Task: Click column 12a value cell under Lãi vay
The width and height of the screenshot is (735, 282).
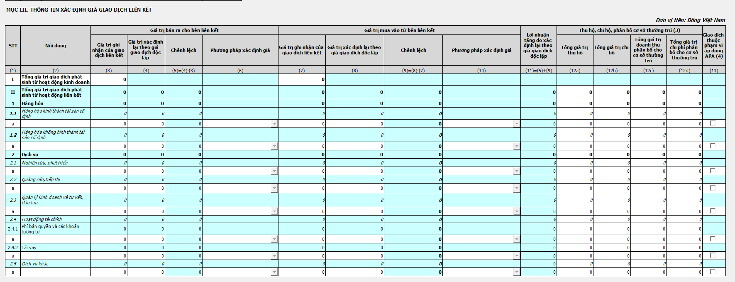Action: point(575,256)
